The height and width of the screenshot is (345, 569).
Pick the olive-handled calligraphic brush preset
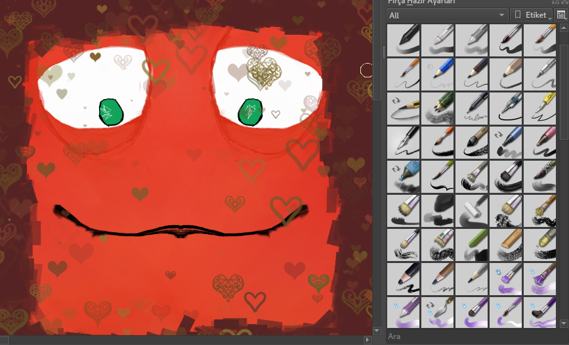438,176
